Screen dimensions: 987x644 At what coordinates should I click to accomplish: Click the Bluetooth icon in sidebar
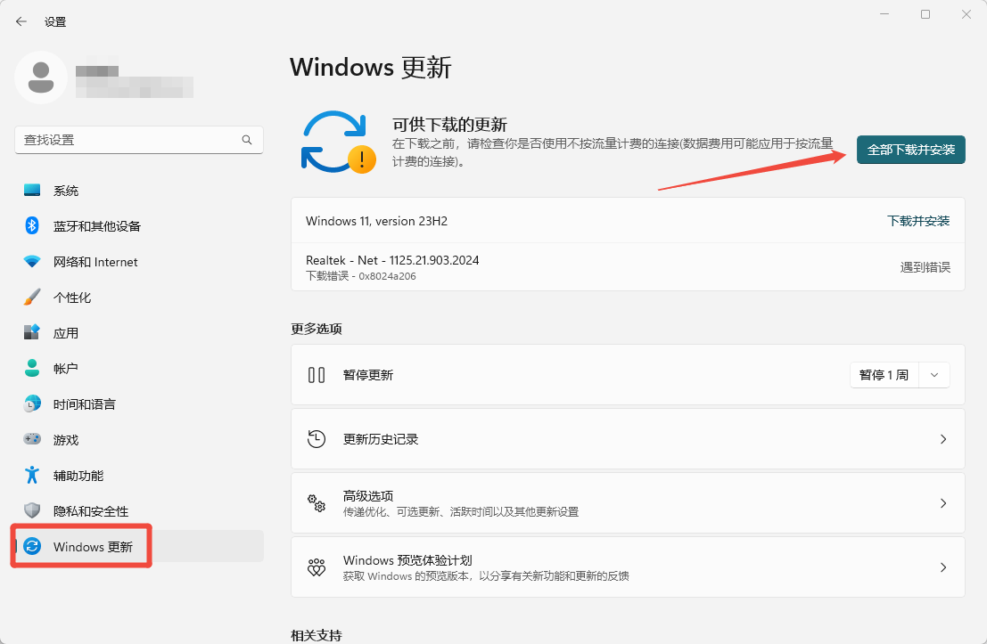pyautogui.click(x=32, y=226)
